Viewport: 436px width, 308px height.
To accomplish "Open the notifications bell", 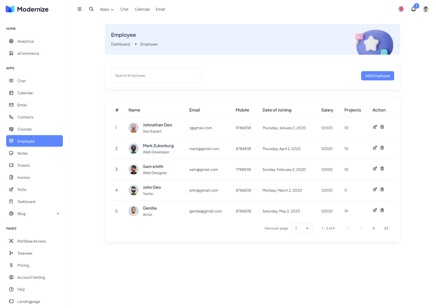I will click(413, 9).
